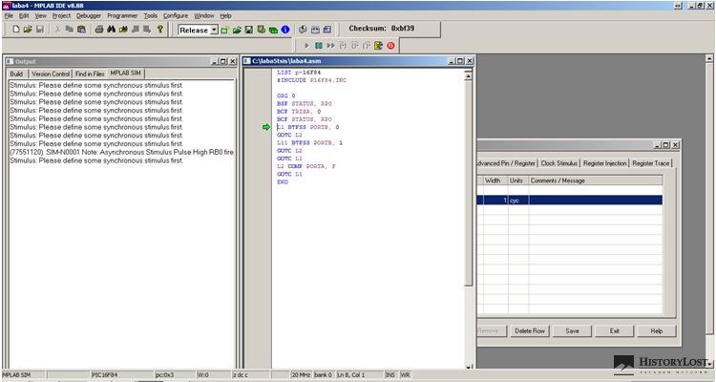Viewport: 716px width, 382px height.
Task: Switch to the Find in Files tab
Action: click(90, 74)
